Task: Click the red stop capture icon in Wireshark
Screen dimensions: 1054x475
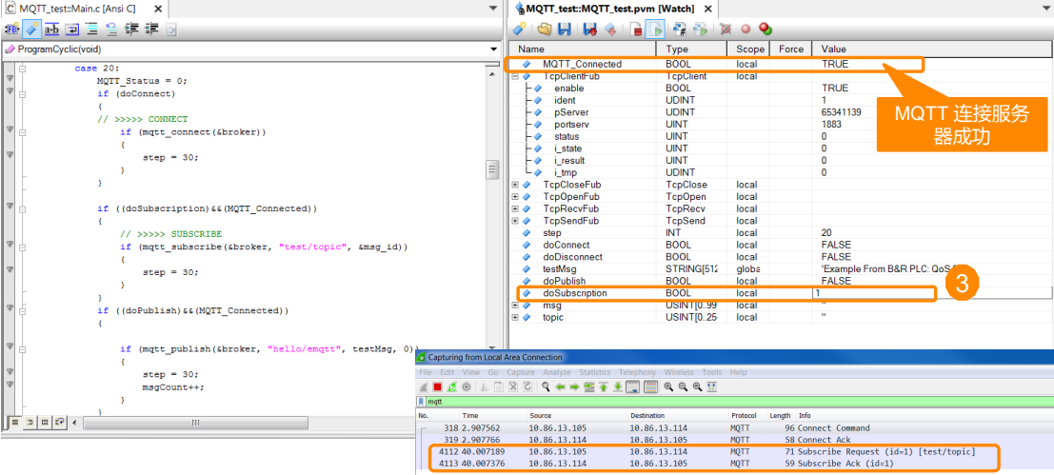Action: (438, 387)
